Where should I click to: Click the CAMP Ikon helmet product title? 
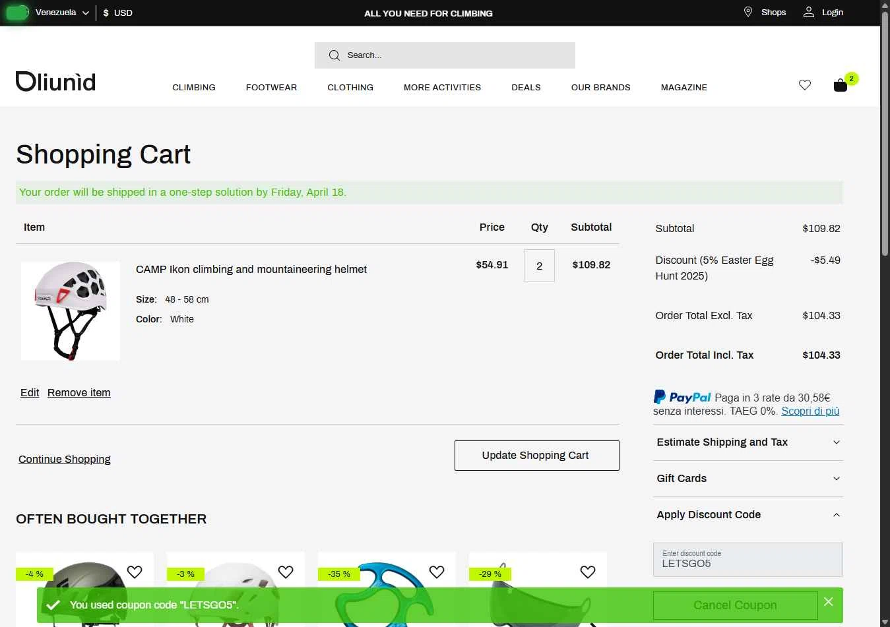251,269
